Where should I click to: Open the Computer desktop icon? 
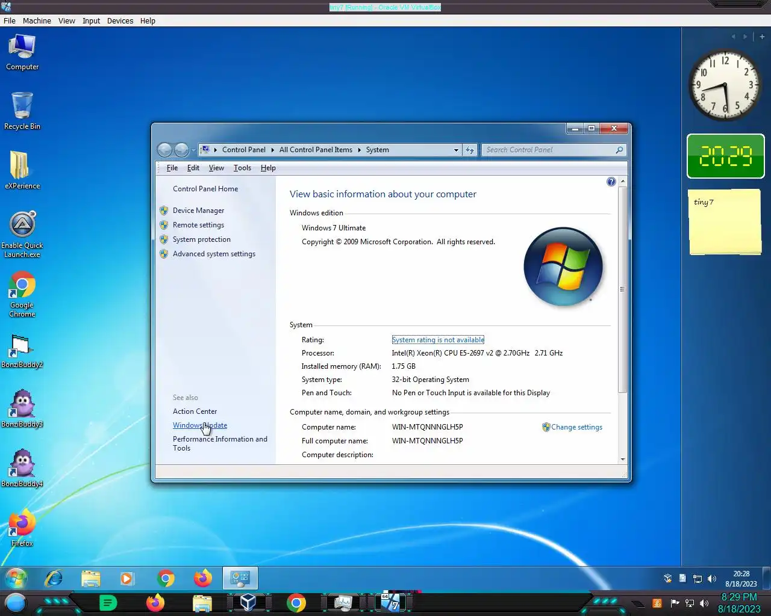click(x=22, y=52)
